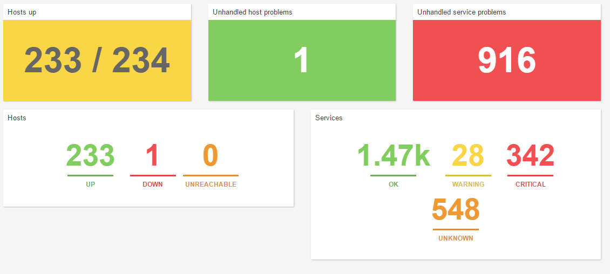Open the 1.47k OK services count
The image size is (610, 274).
394,156
